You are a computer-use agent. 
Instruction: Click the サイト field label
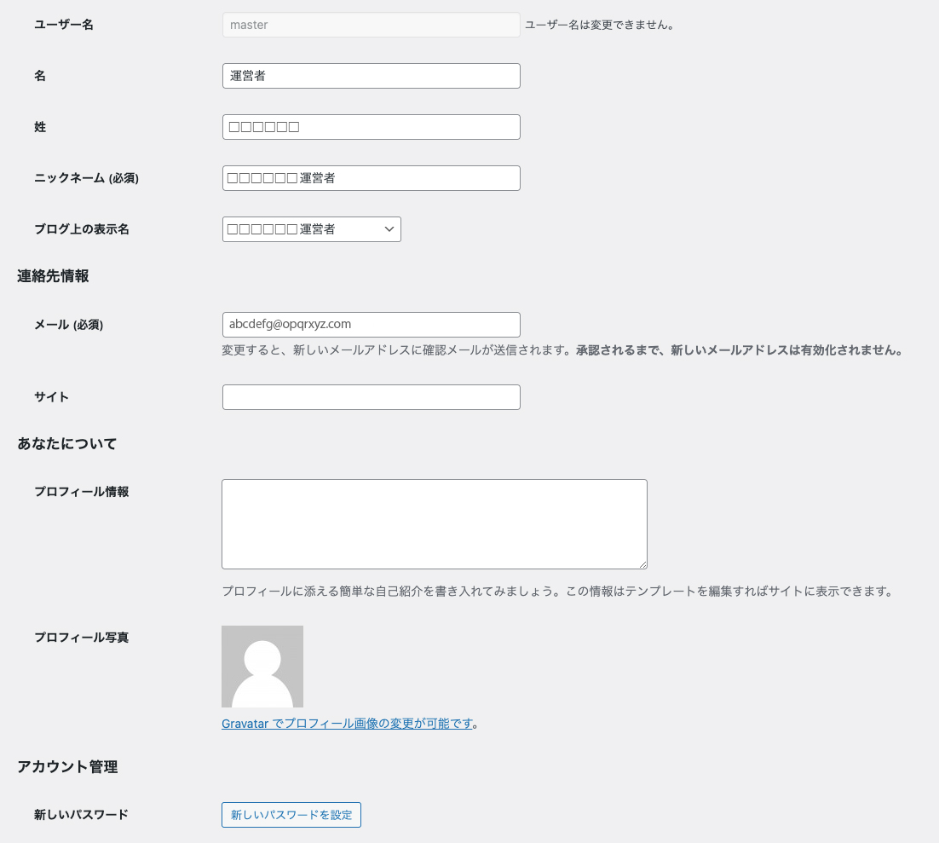click(x=52, y=397)
